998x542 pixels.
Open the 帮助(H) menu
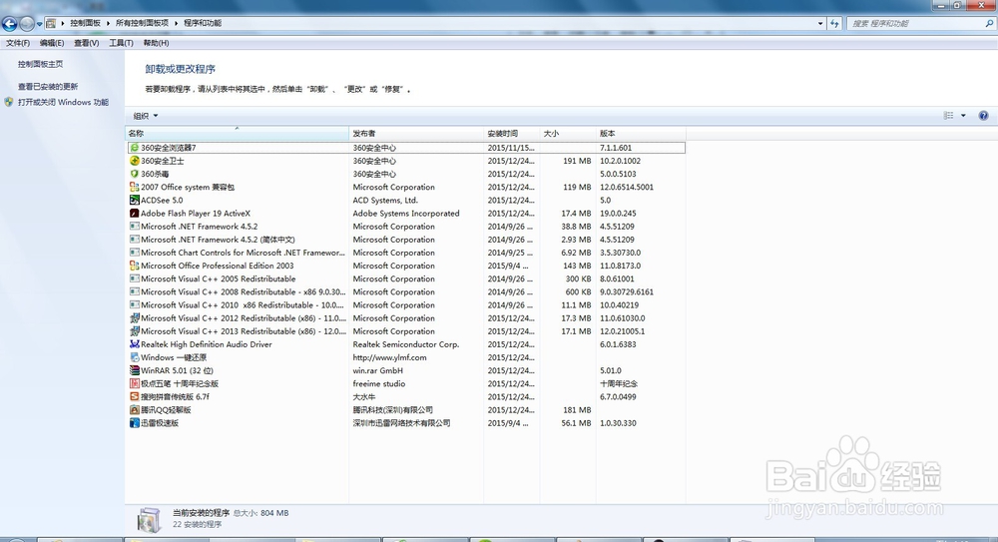pyautogui.click(x=156, y=43)
